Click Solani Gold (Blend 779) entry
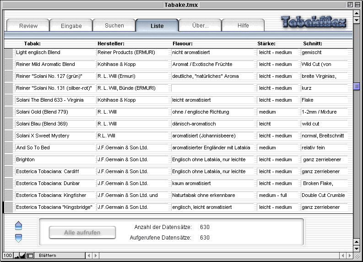This screenshot has width=363, height=262. coord(55,112)
